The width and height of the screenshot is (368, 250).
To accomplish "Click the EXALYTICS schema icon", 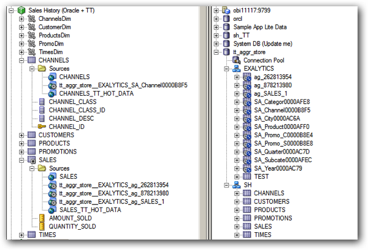I will (x=237, y=69).
